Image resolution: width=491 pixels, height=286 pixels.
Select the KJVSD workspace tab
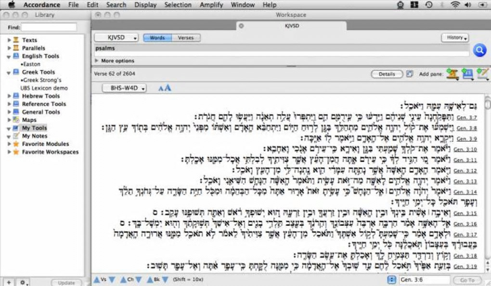[x=292, y=26]
